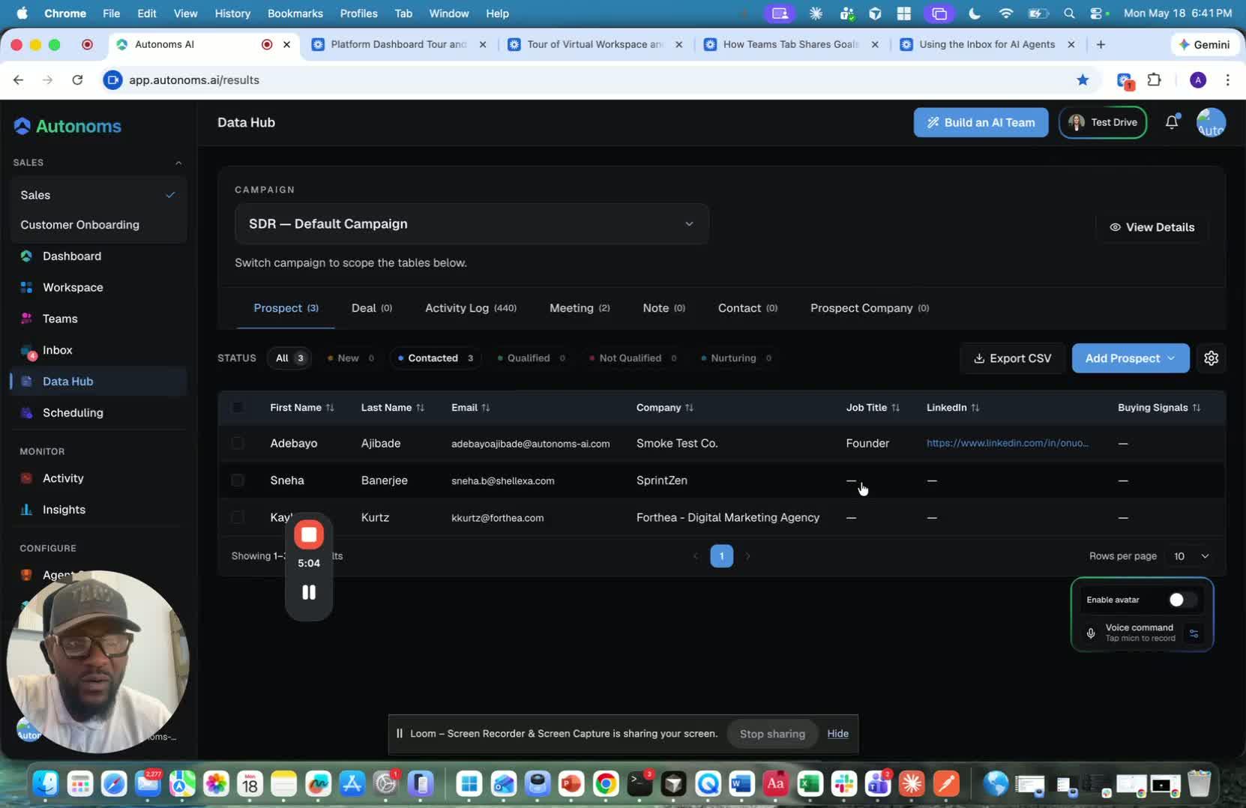The width and height of the screenshot is (1246, 808).
Task: Filter status by Not Qualified
Action: 633,358
